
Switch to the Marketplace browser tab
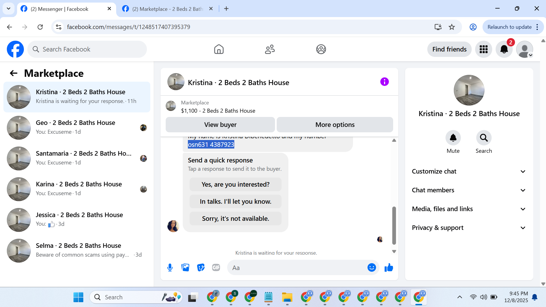click(167, 9)
